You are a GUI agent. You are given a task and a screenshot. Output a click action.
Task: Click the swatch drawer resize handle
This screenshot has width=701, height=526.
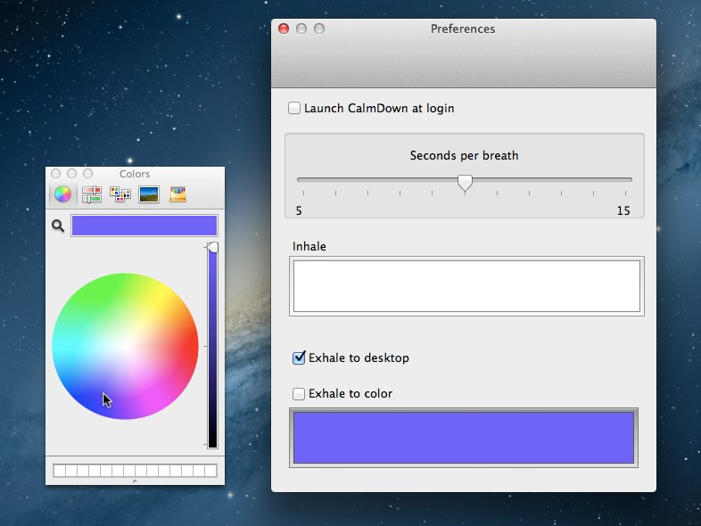(135, 481)
